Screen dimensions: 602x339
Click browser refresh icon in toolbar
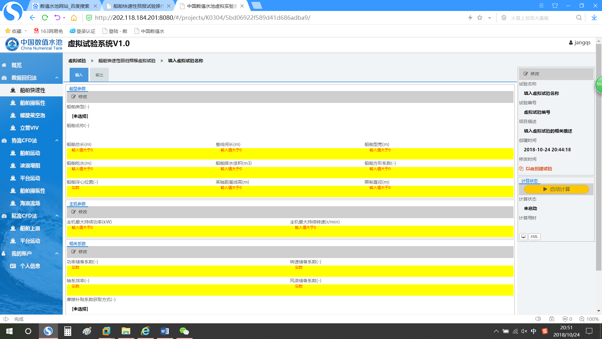45,18
